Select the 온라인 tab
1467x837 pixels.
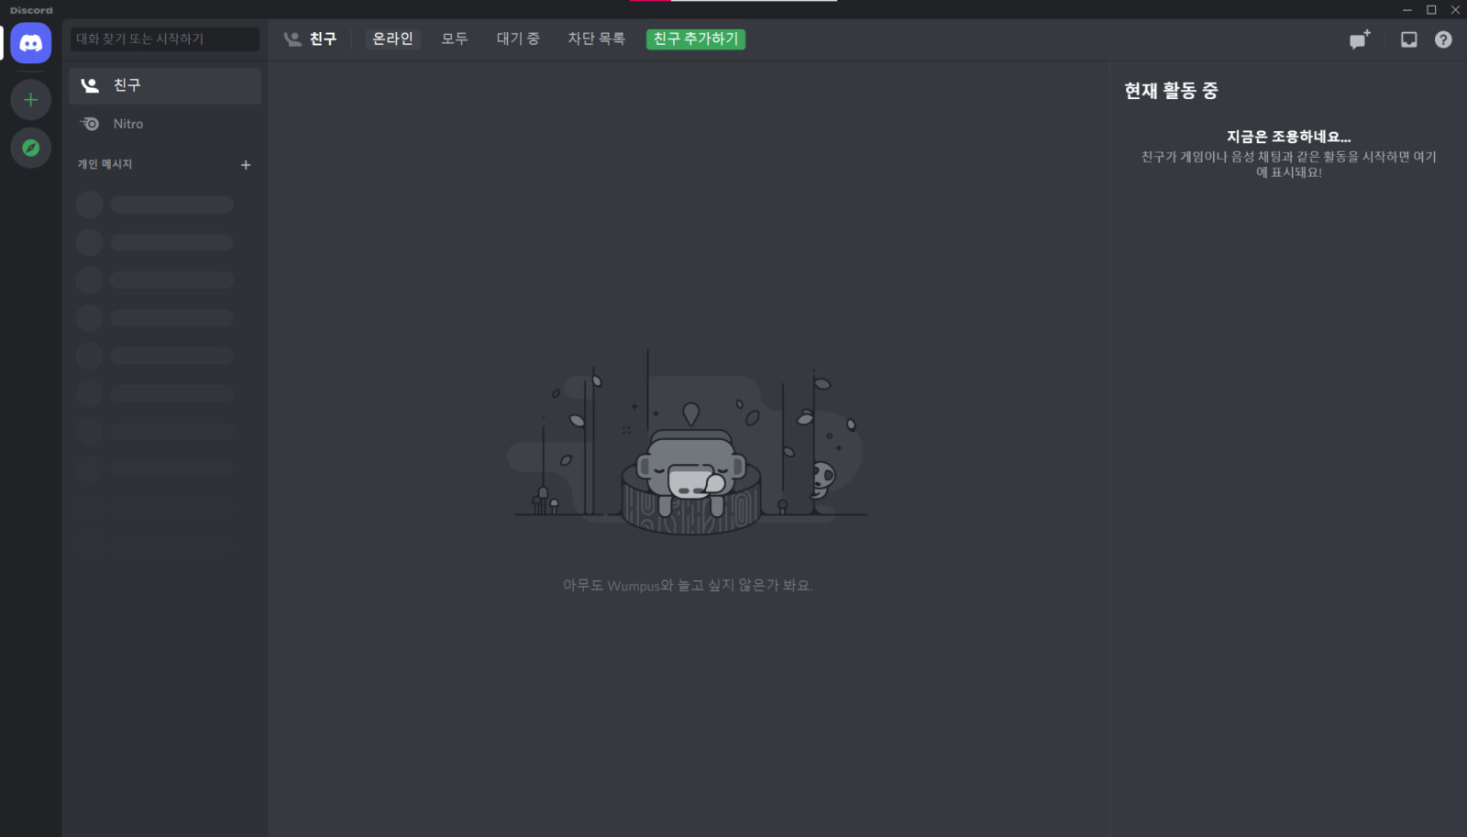click(x=392, y=39)
